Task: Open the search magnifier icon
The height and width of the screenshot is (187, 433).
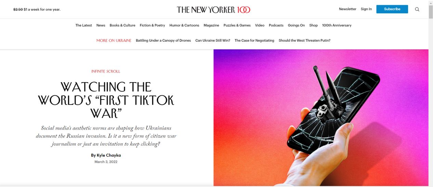Action: (417, 9)
